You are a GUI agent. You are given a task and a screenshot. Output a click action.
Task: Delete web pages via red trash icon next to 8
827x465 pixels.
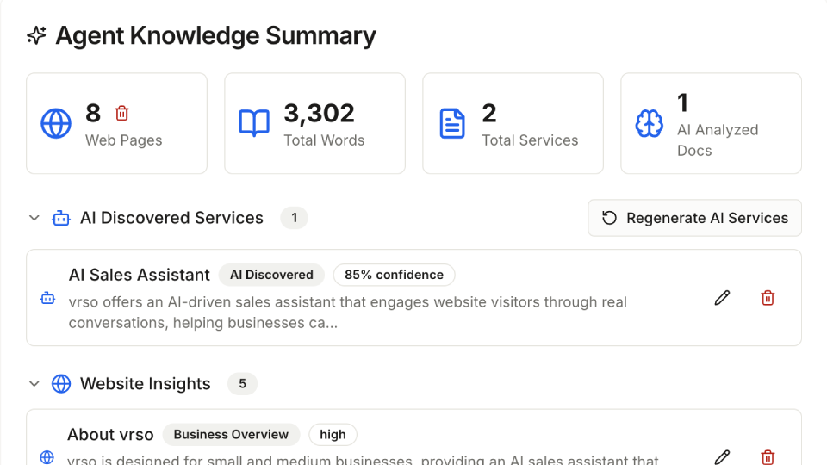point(121,113)
